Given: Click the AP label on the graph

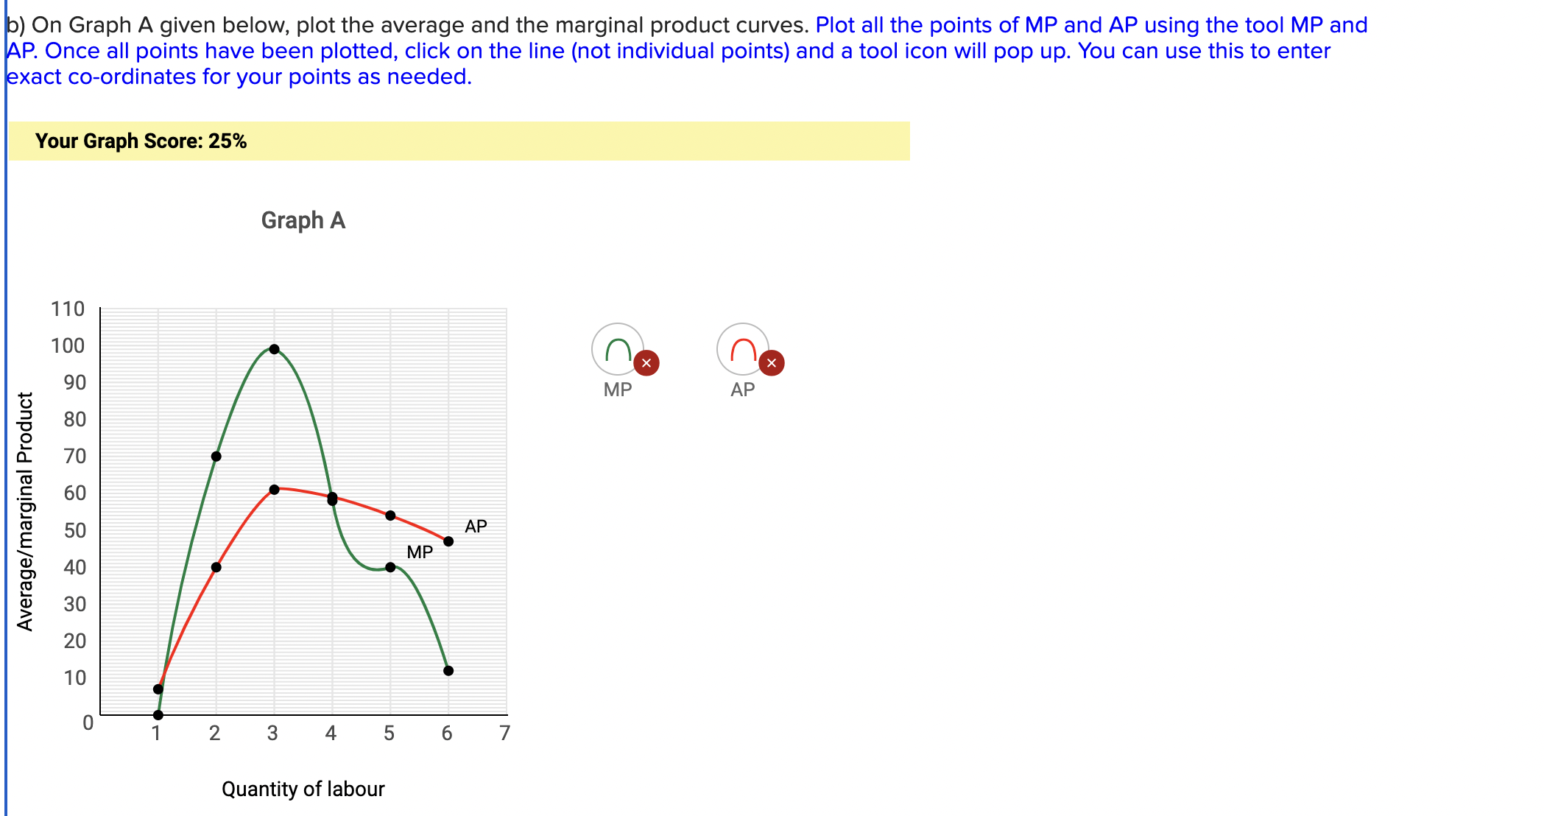Looking at the screenshot, I should [476, 526].
